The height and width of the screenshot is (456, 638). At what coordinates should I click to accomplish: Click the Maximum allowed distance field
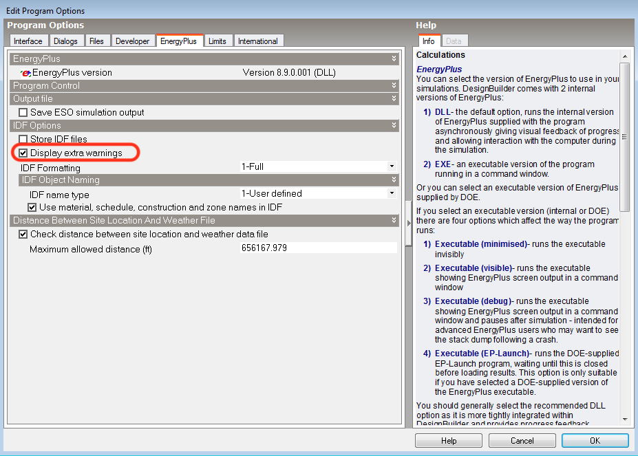[318, 248]
